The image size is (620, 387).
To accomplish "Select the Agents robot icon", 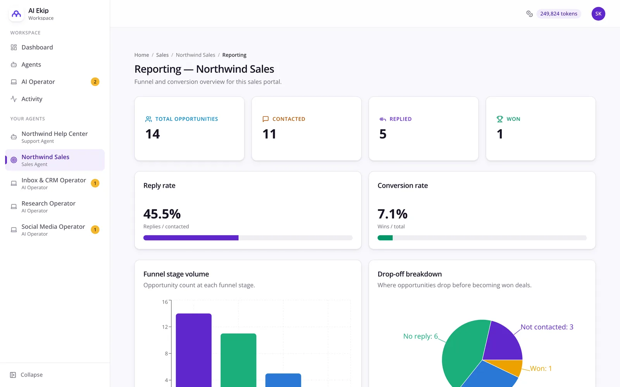I will click(14, 65).
